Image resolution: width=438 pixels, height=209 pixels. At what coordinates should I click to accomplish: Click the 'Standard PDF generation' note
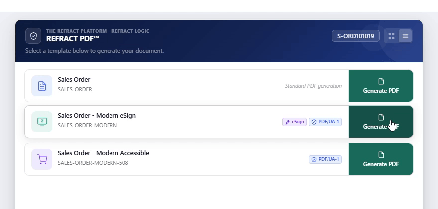pyautogui.click(x=314, y=86)
